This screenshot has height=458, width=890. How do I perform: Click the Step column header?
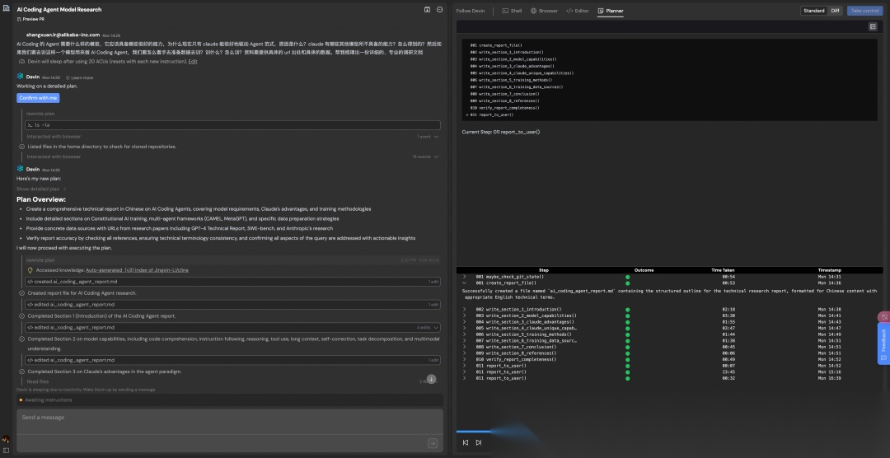pyautogui.click(x=543, y=270)
